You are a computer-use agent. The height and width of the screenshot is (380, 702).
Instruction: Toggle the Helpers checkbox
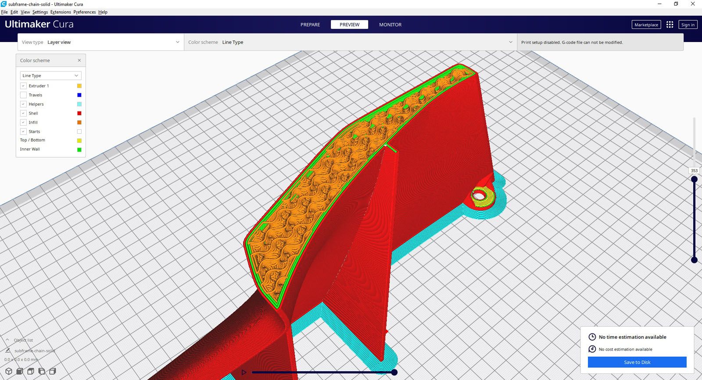23,104
